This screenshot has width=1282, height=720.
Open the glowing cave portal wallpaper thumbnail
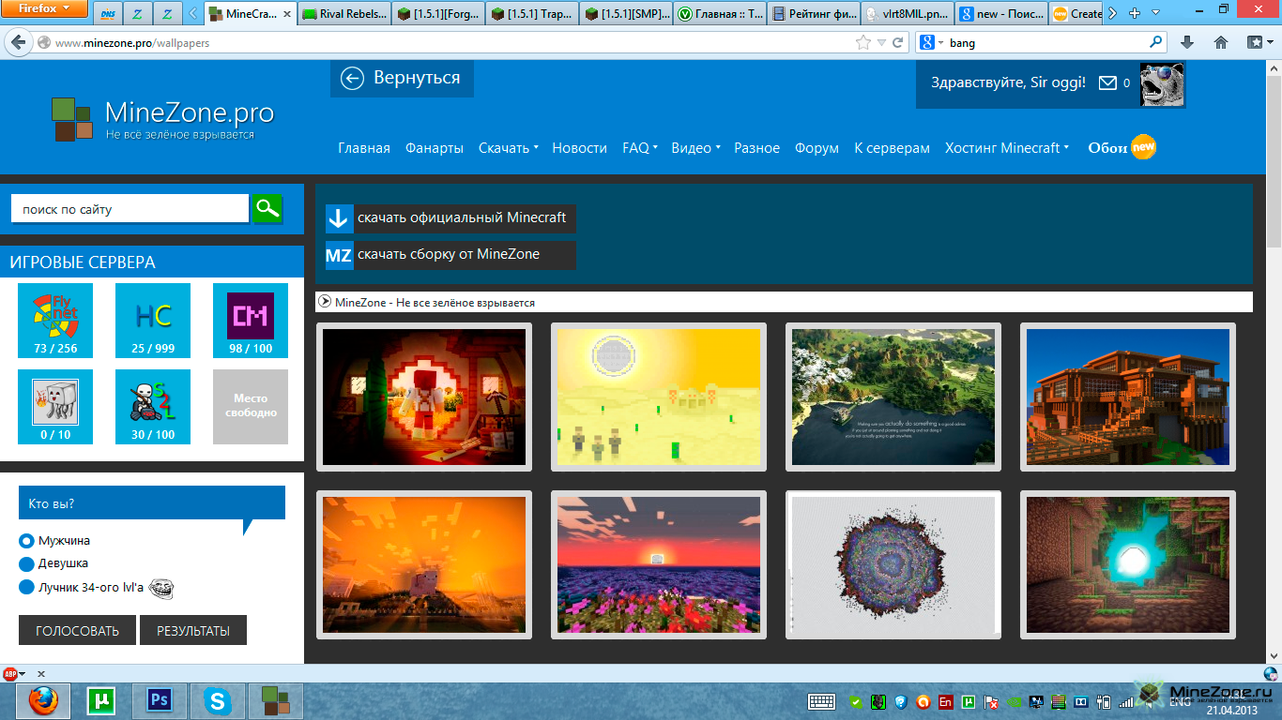pyautogui.click(x=1127, y=564)
